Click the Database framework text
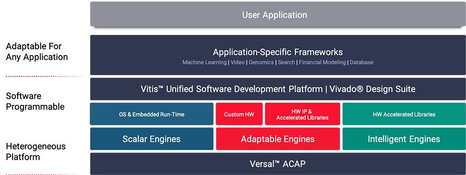The image size is (466, 175). (362, 63)
